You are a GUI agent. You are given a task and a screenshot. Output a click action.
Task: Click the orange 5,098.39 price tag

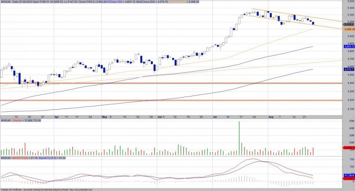[x=349, y=29]
